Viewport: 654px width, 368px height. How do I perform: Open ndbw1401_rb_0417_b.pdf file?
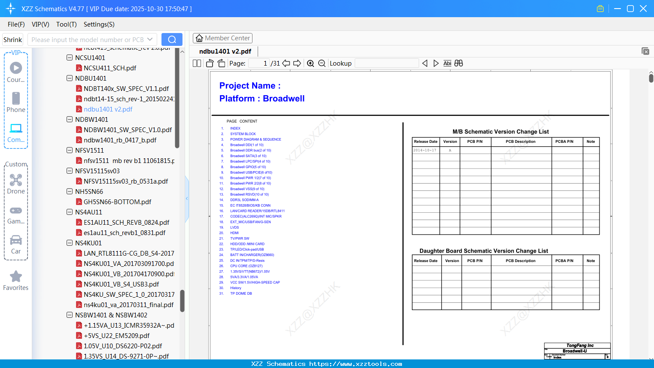(x=120, y=140)
